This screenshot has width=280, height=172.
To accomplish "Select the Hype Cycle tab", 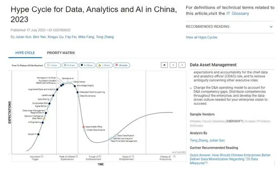I will click(25, 53).
